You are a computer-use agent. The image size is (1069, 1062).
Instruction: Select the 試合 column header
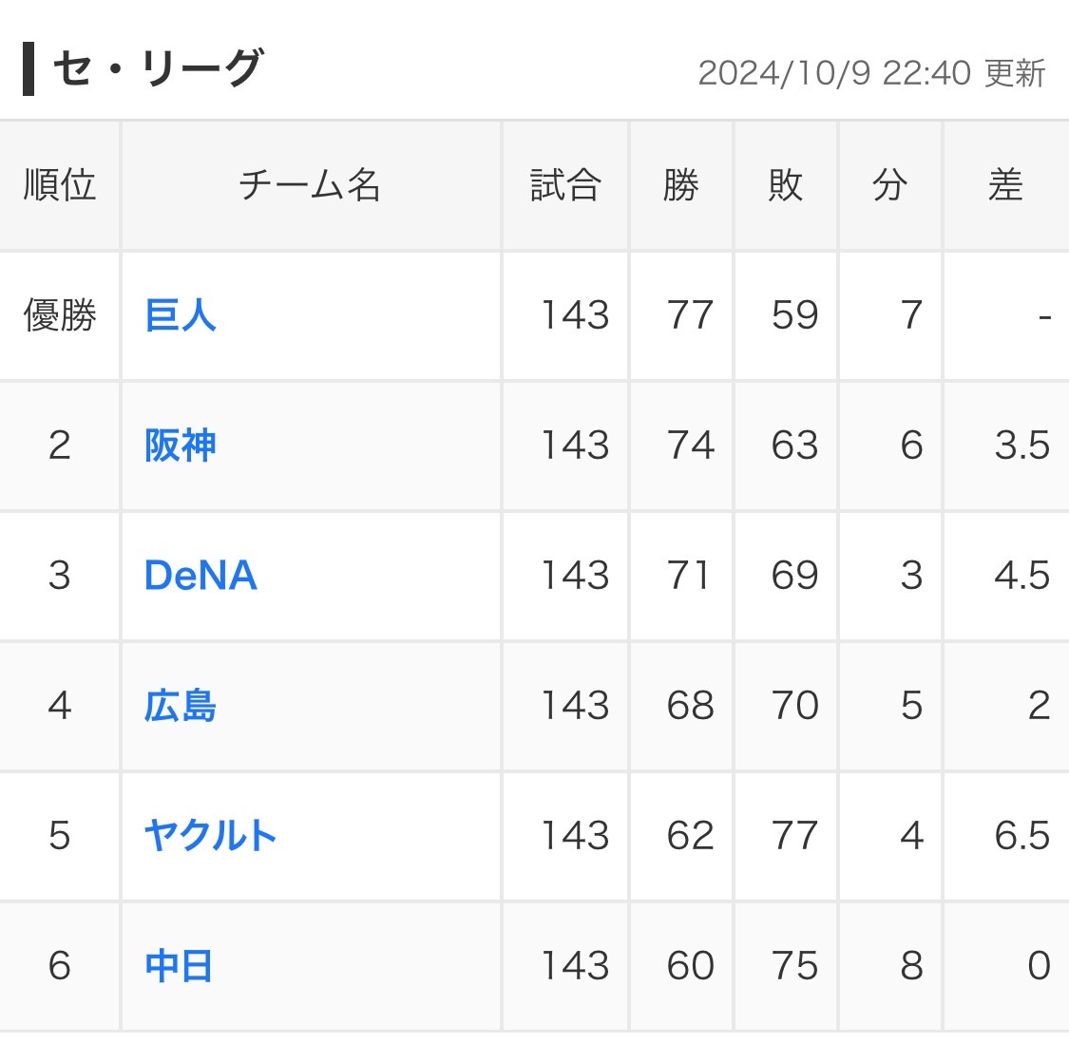click(x=565, y=185)
